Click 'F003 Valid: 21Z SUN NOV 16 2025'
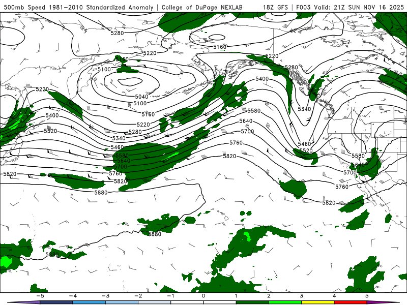407x305 pixels. 350,7
